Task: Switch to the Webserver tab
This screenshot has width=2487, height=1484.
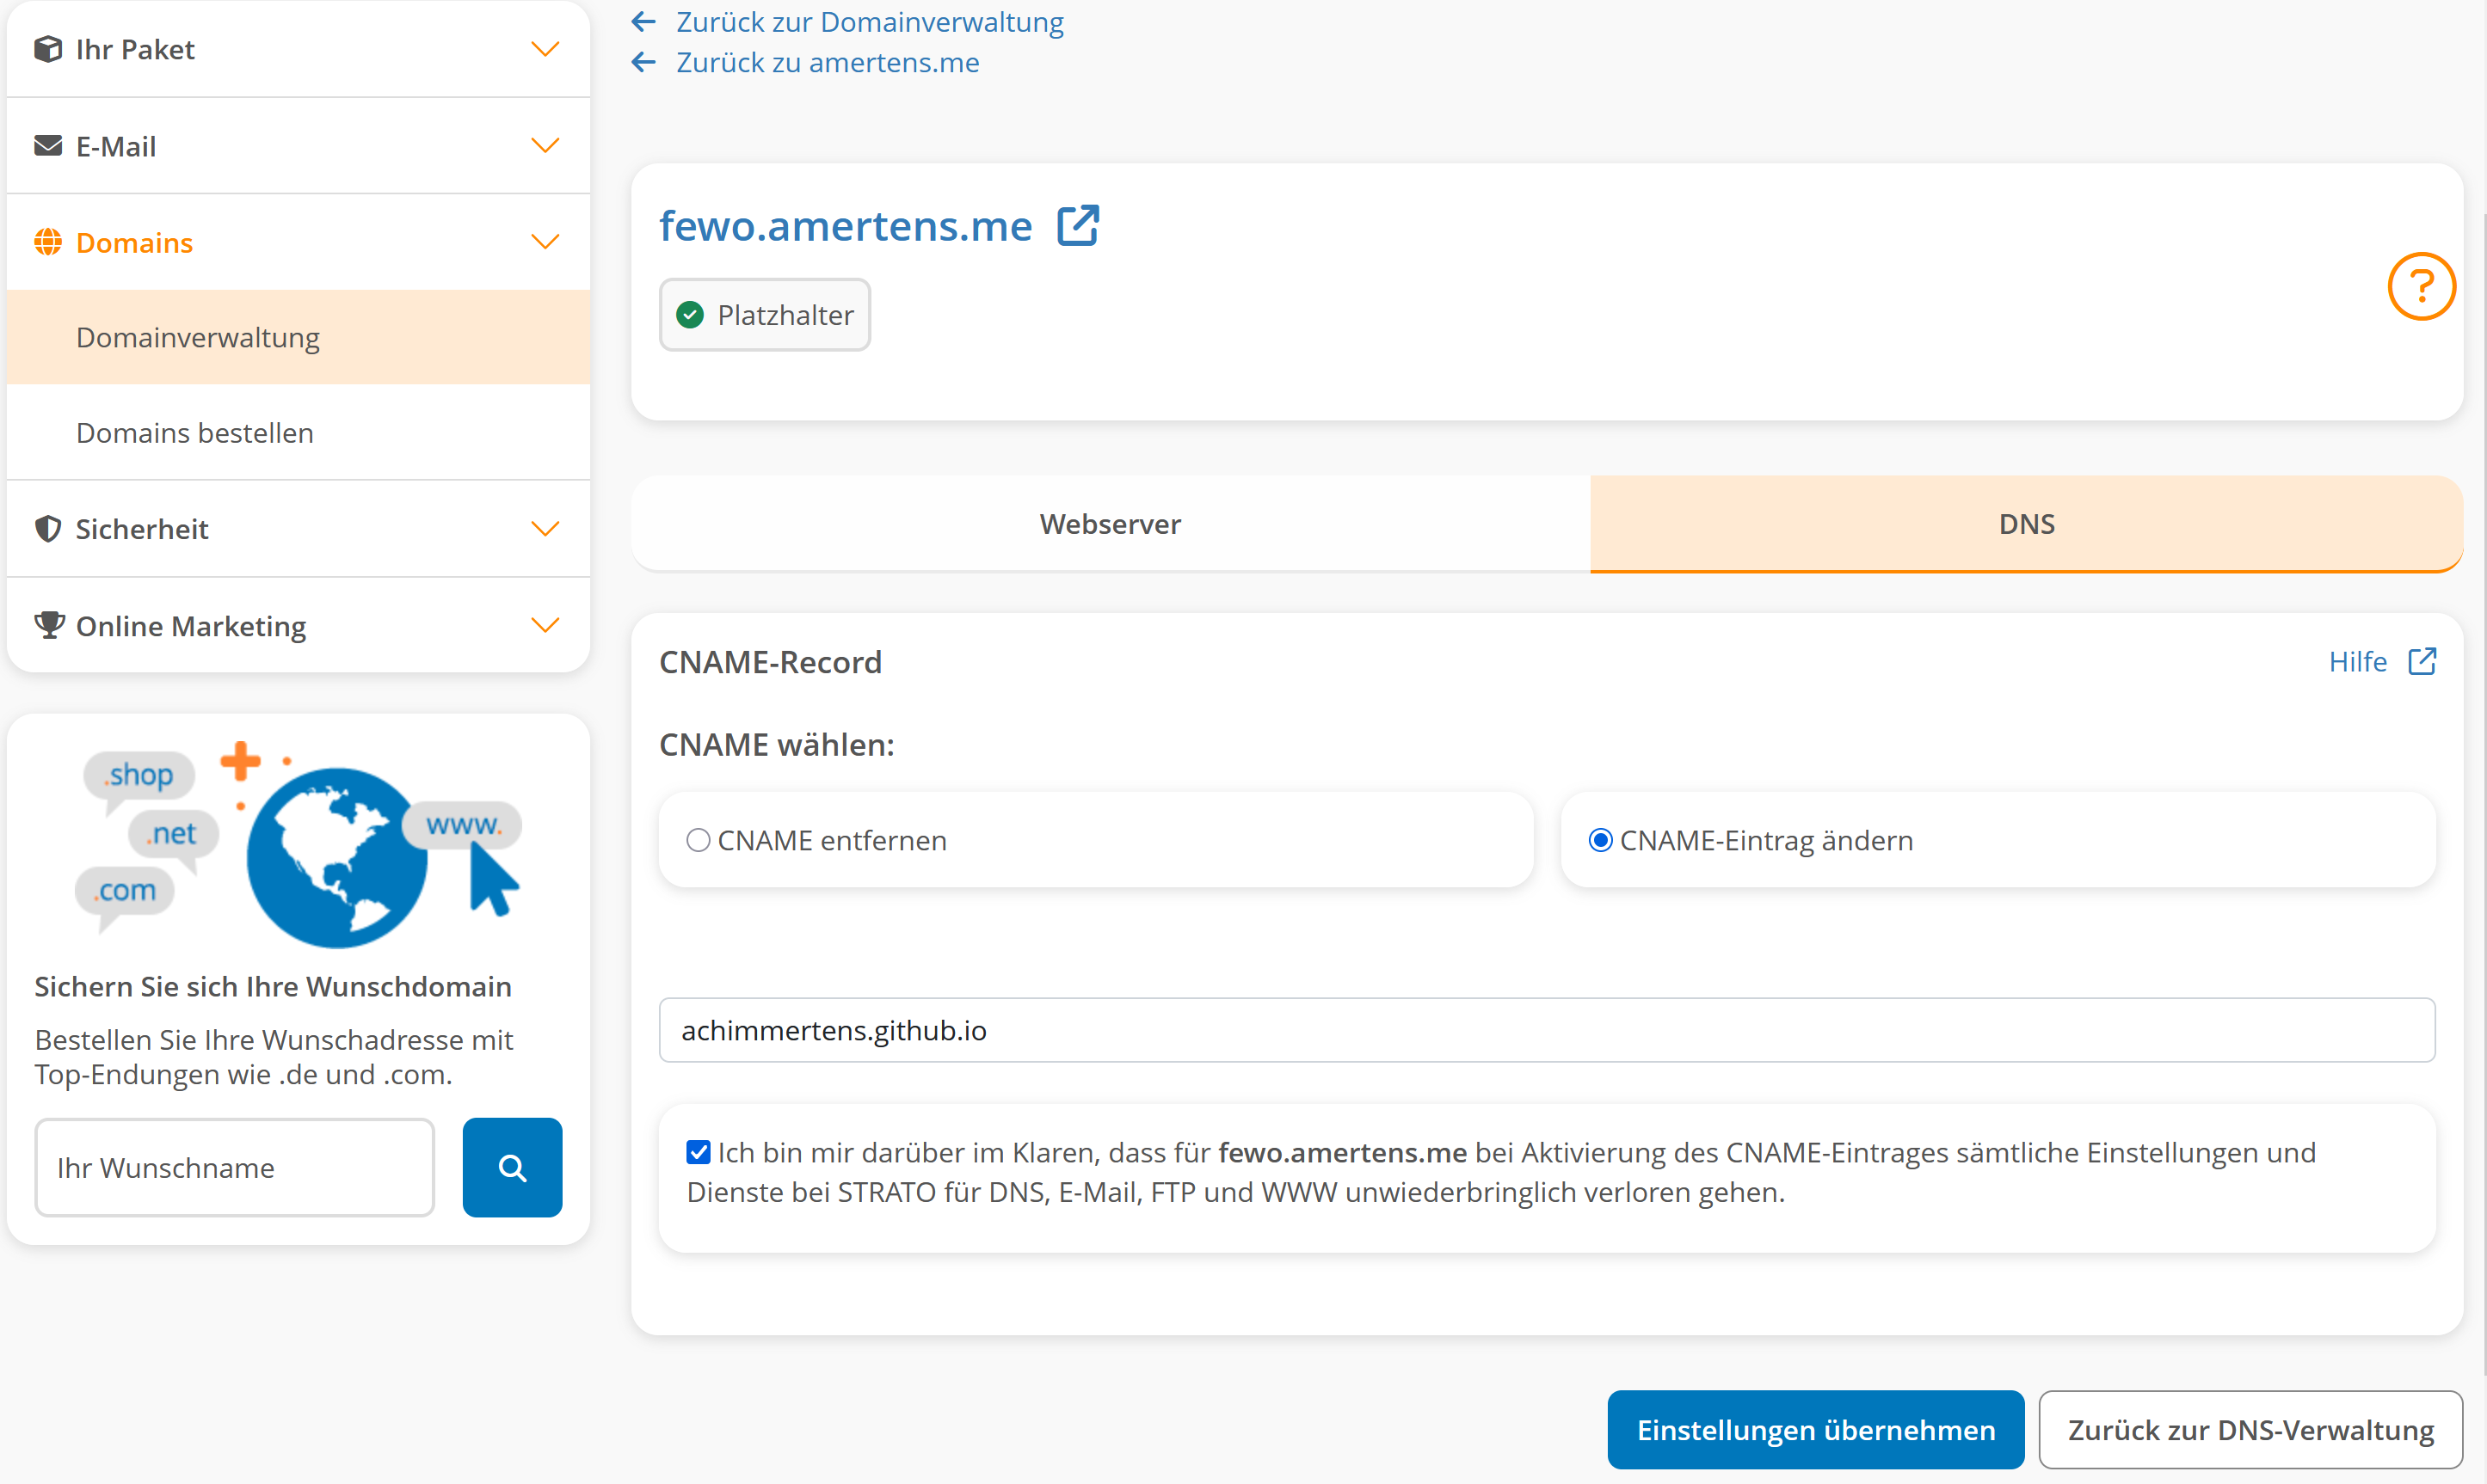Action: click(1111, 524)
